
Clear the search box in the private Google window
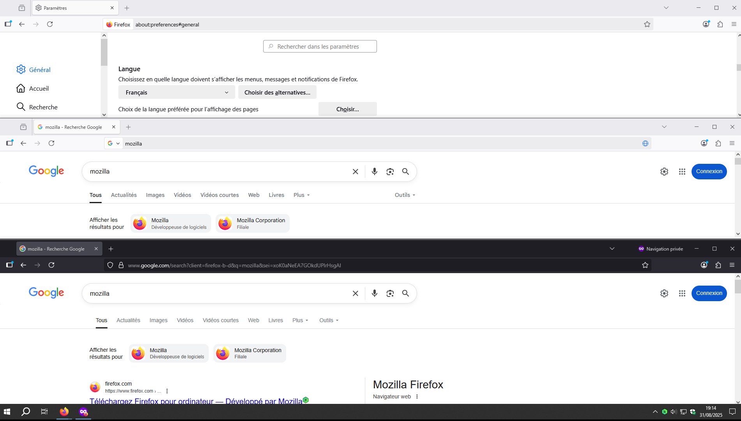point(356,293)
